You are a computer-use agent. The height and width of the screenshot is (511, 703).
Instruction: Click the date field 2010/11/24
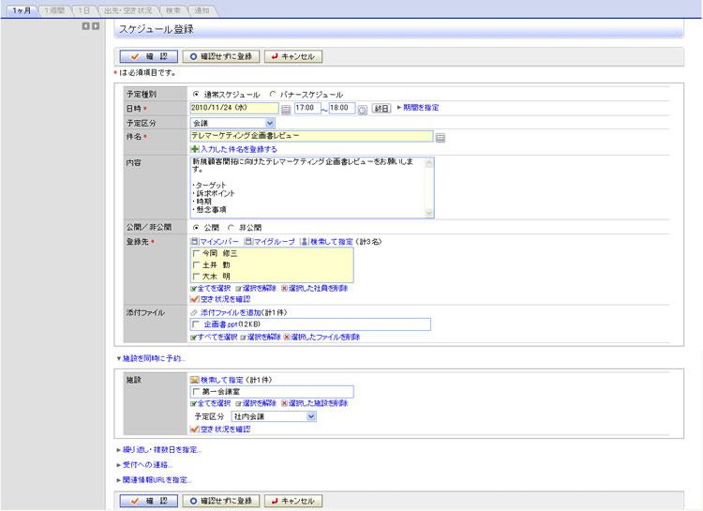point(234,108)
